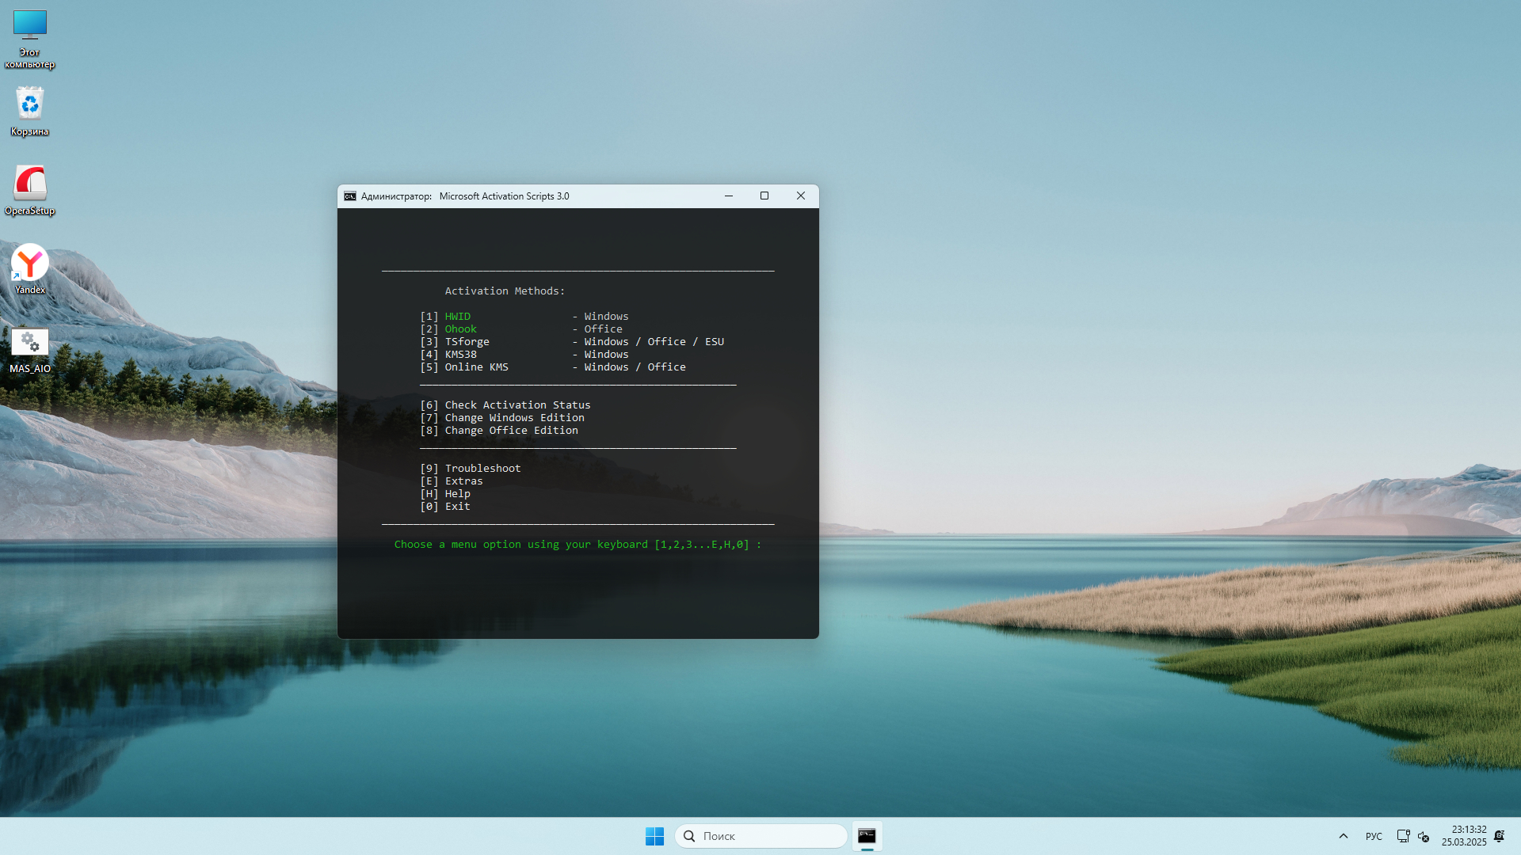Open the network status tray icon
Image resolution: width=1521 pixels, height=855 pixels.
coord(1403,836)
